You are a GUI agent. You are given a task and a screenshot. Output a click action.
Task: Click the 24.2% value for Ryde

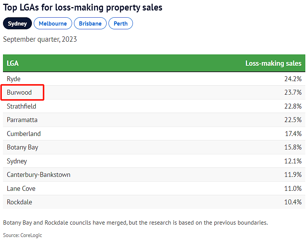point(292,79)
